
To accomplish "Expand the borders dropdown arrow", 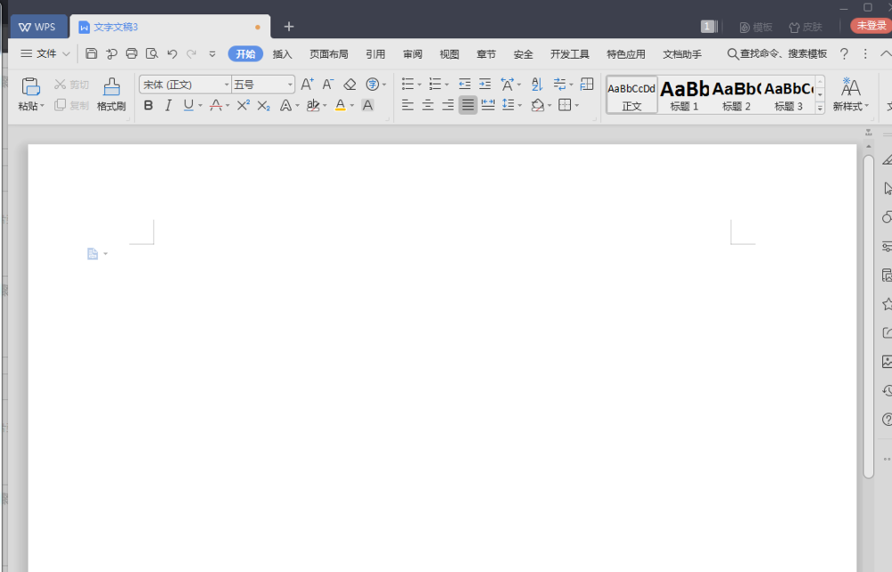I will (577, 106).
